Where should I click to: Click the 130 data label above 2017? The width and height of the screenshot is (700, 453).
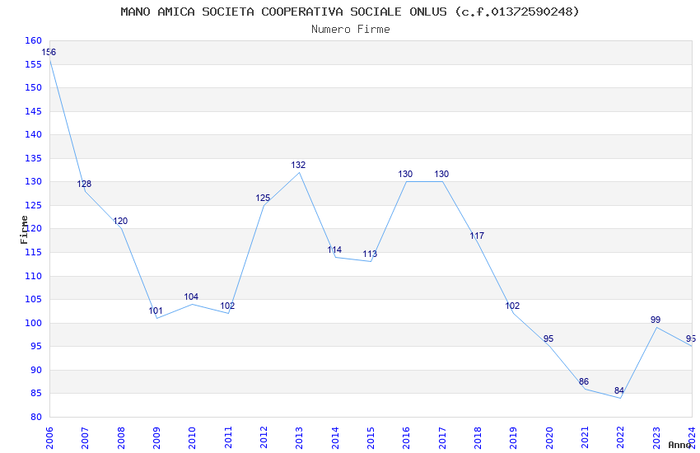(x=441, y=174)
